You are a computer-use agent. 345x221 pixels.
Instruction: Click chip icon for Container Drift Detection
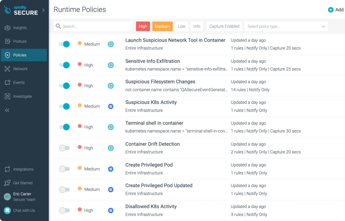[111, 148]
